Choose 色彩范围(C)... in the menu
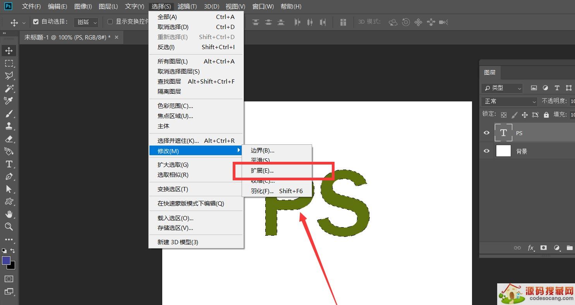The height and width of the screenshot is (305, 575). (x=196, y=106)
